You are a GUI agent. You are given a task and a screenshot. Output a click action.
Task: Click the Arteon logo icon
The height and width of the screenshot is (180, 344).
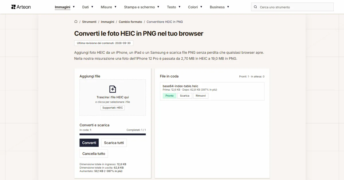point(13,7)
